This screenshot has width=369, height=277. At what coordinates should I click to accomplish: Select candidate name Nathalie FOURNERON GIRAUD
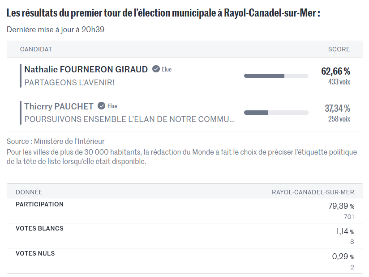[x=86, y=69]
